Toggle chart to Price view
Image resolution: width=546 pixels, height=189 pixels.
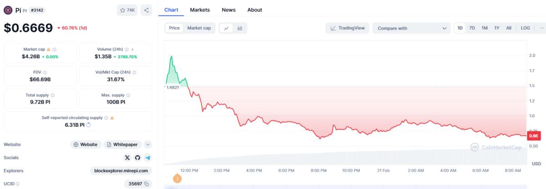tap(174, 28)
